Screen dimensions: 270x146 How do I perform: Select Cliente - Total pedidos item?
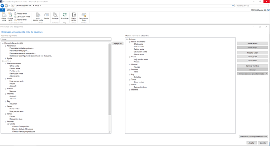pyautogui.click(x=21, y=127)
